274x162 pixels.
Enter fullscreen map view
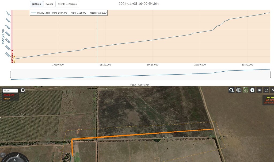266,90
